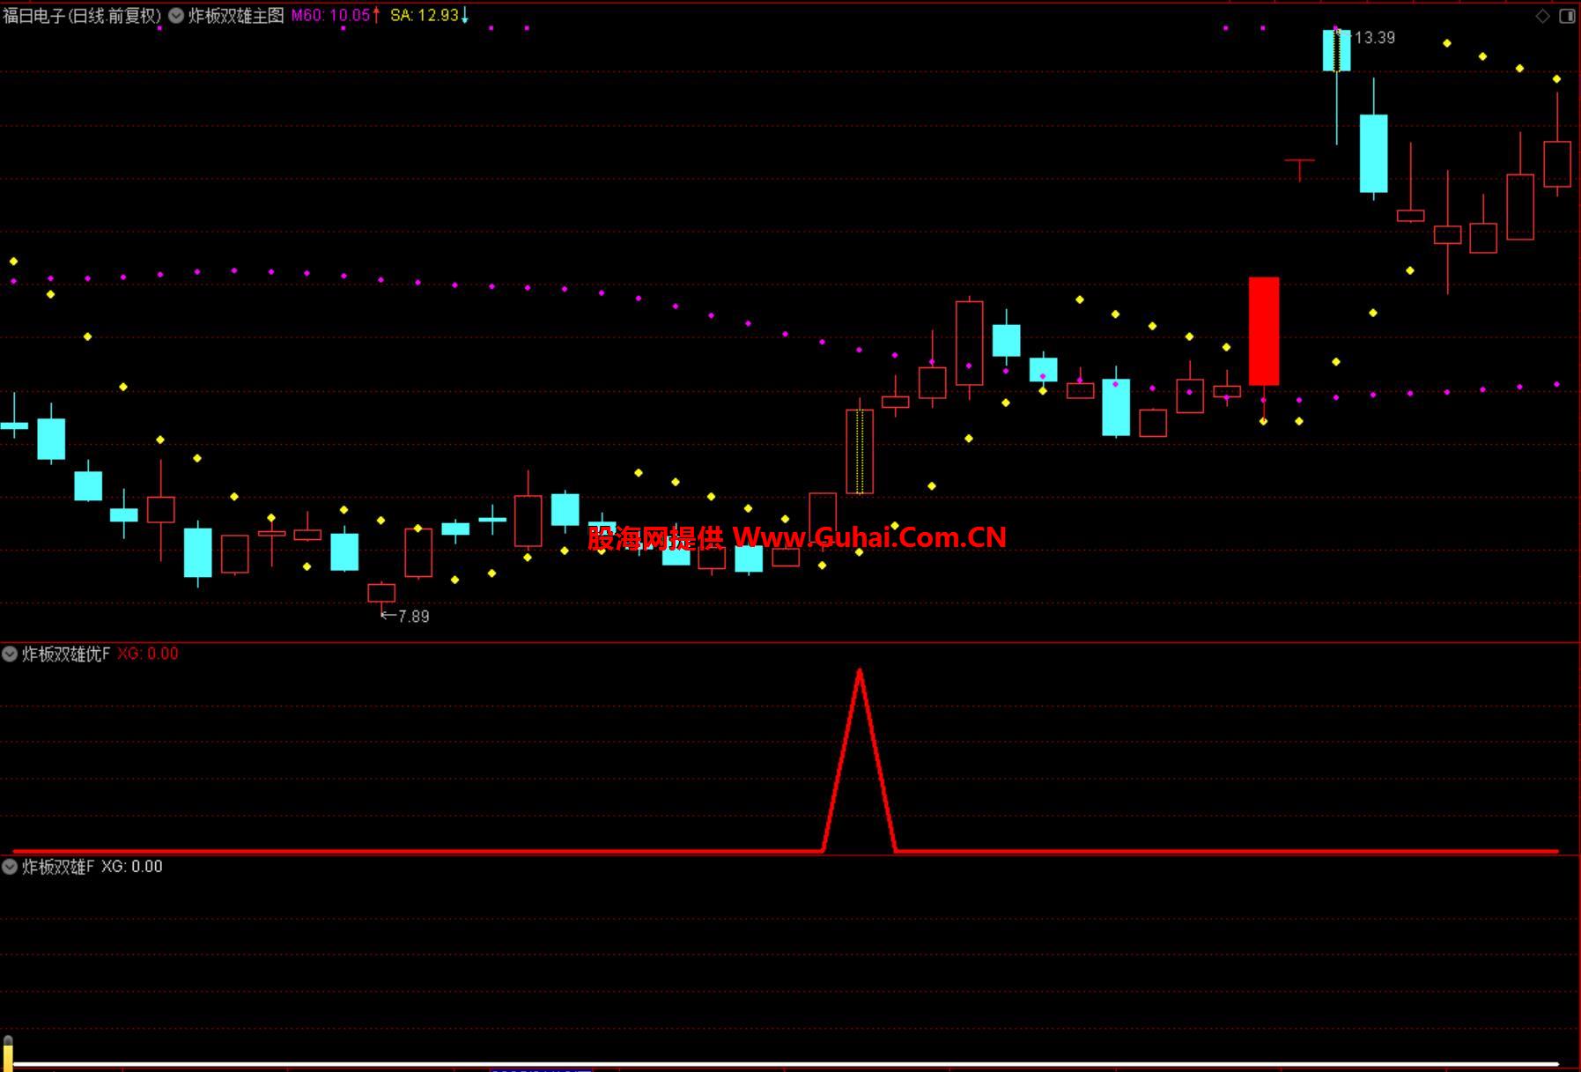Click the diamond icon at top right

(x=1542, y=16)
